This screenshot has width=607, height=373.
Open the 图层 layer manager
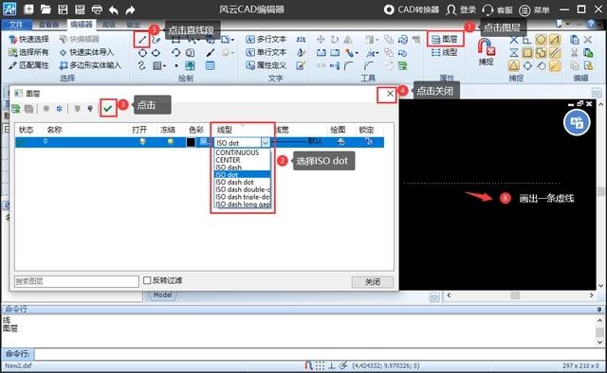445,39
